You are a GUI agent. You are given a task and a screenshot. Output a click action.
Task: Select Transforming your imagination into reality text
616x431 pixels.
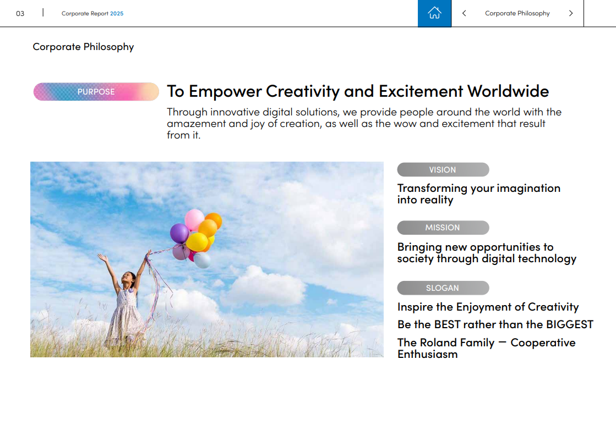tap(478, 194)
